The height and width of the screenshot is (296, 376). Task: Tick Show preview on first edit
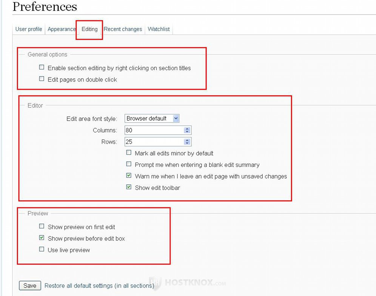pyautogui.click(x=42, y=226)
